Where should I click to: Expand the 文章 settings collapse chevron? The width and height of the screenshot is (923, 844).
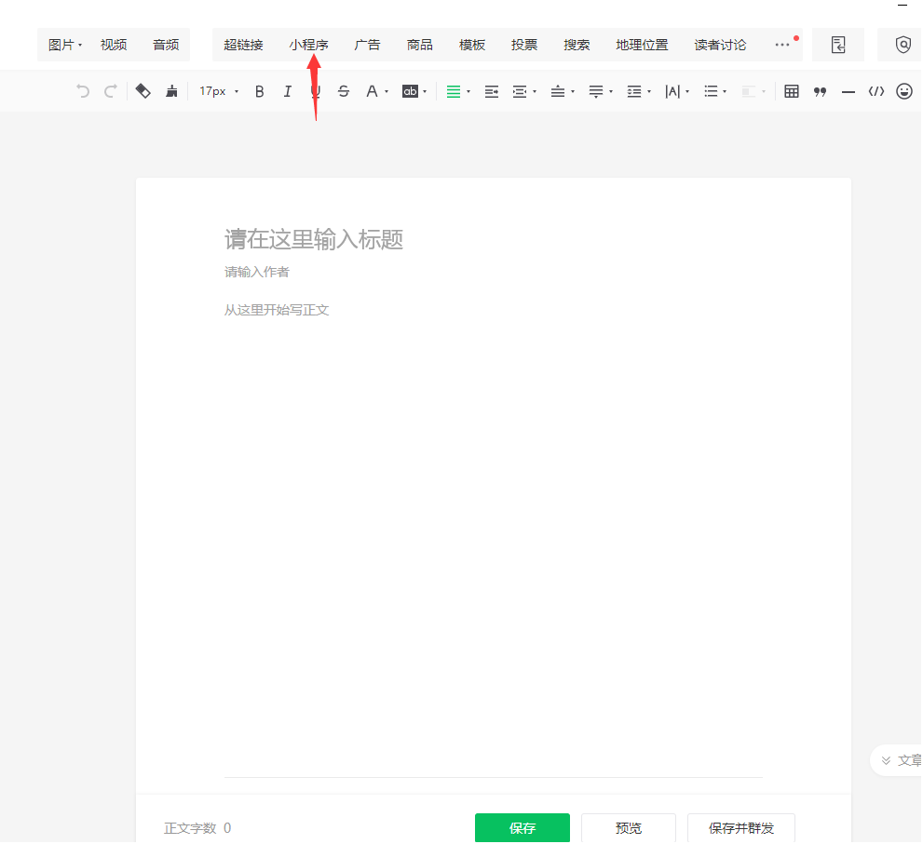point(886,760)
